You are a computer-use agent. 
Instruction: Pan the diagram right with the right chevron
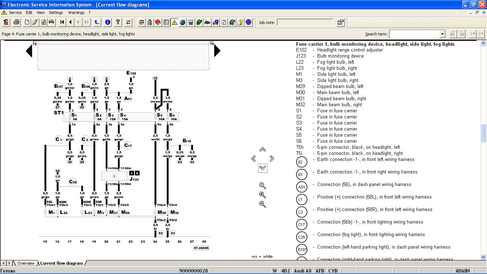pyautogui.click(x=272, y=158)
